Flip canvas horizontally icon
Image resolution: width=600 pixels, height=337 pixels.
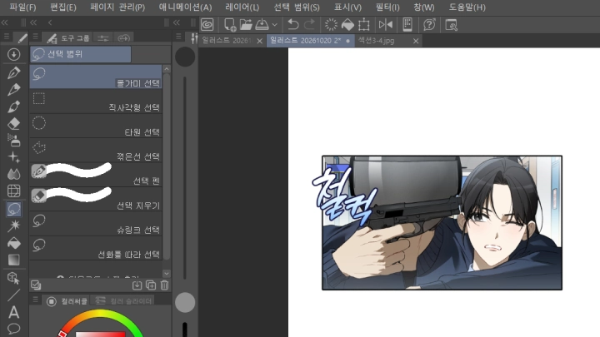(x=386, y=25)
